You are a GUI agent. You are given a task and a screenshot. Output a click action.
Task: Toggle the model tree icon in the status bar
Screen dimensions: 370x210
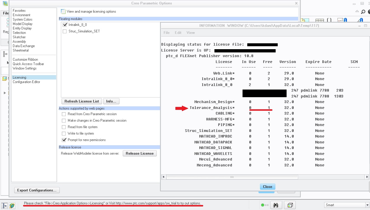tap(4, 205)
